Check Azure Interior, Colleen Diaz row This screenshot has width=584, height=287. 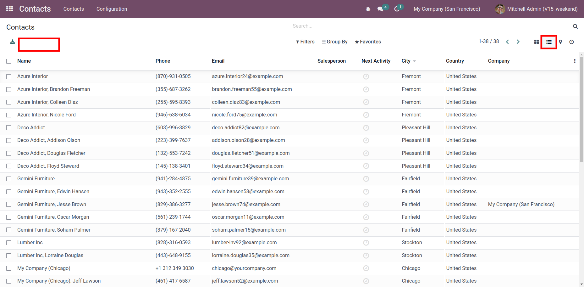(8, 102)
